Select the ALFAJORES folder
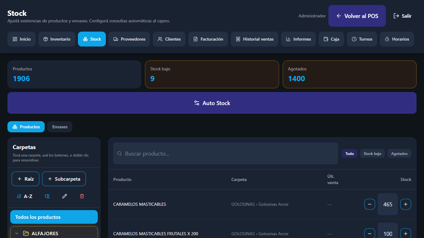This screenshot has width=424, height=238. click(54, 232)
